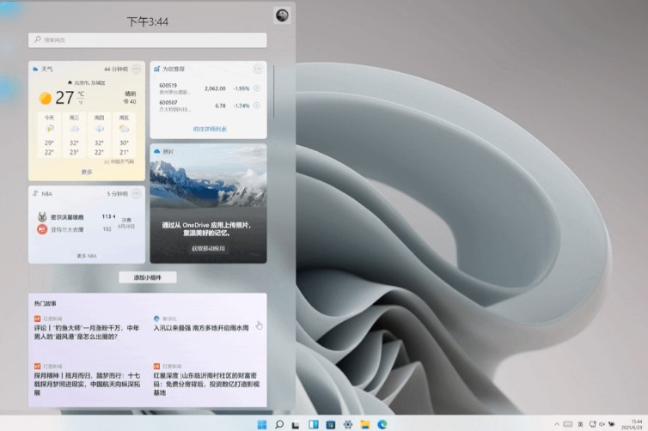648x431 pixels.
Task: Click the 113 score for Bucks
Action: click(107, 216)
